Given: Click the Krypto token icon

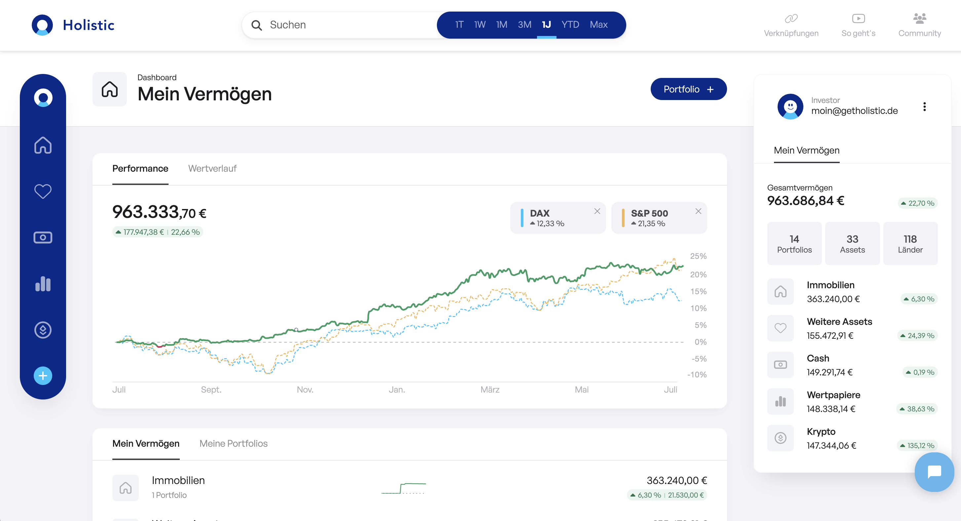Looking at the screenshot, I should pos(781,439).
